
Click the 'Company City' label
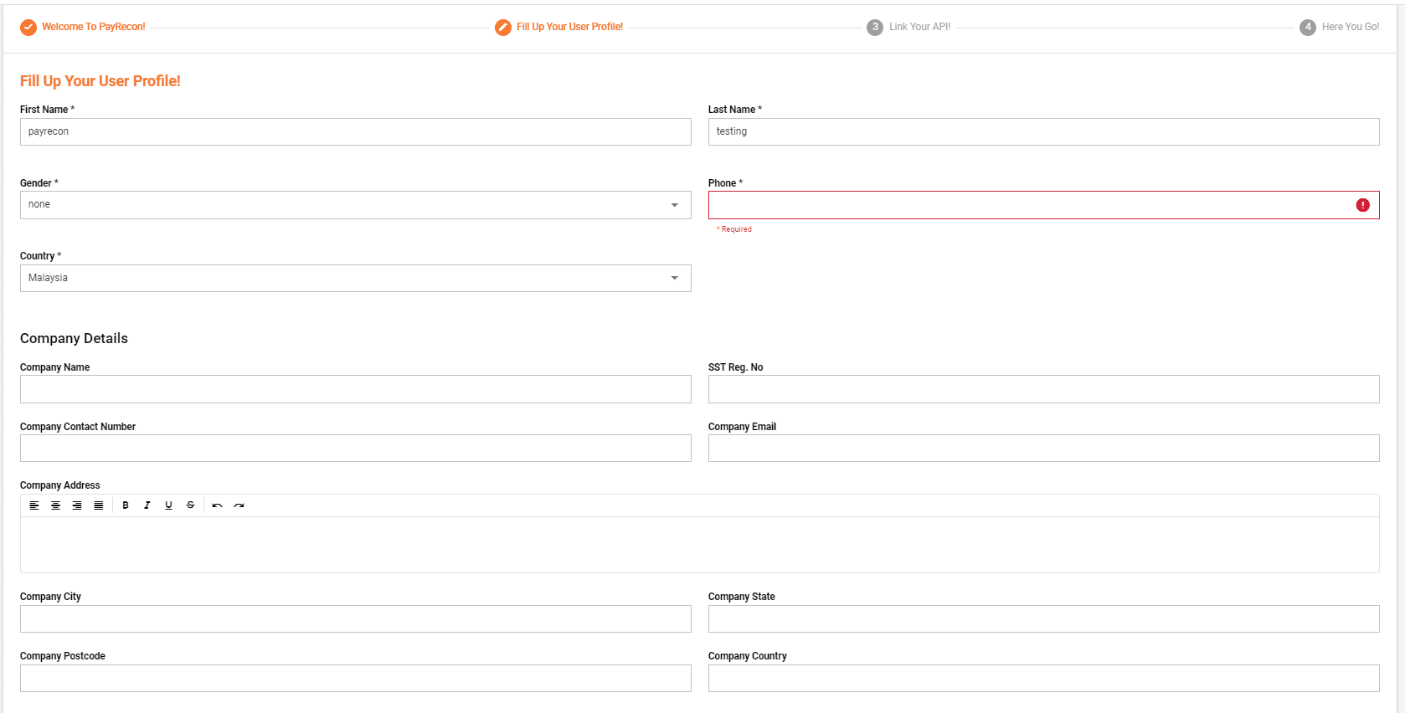pyautogui.click(x=51, y=597)
